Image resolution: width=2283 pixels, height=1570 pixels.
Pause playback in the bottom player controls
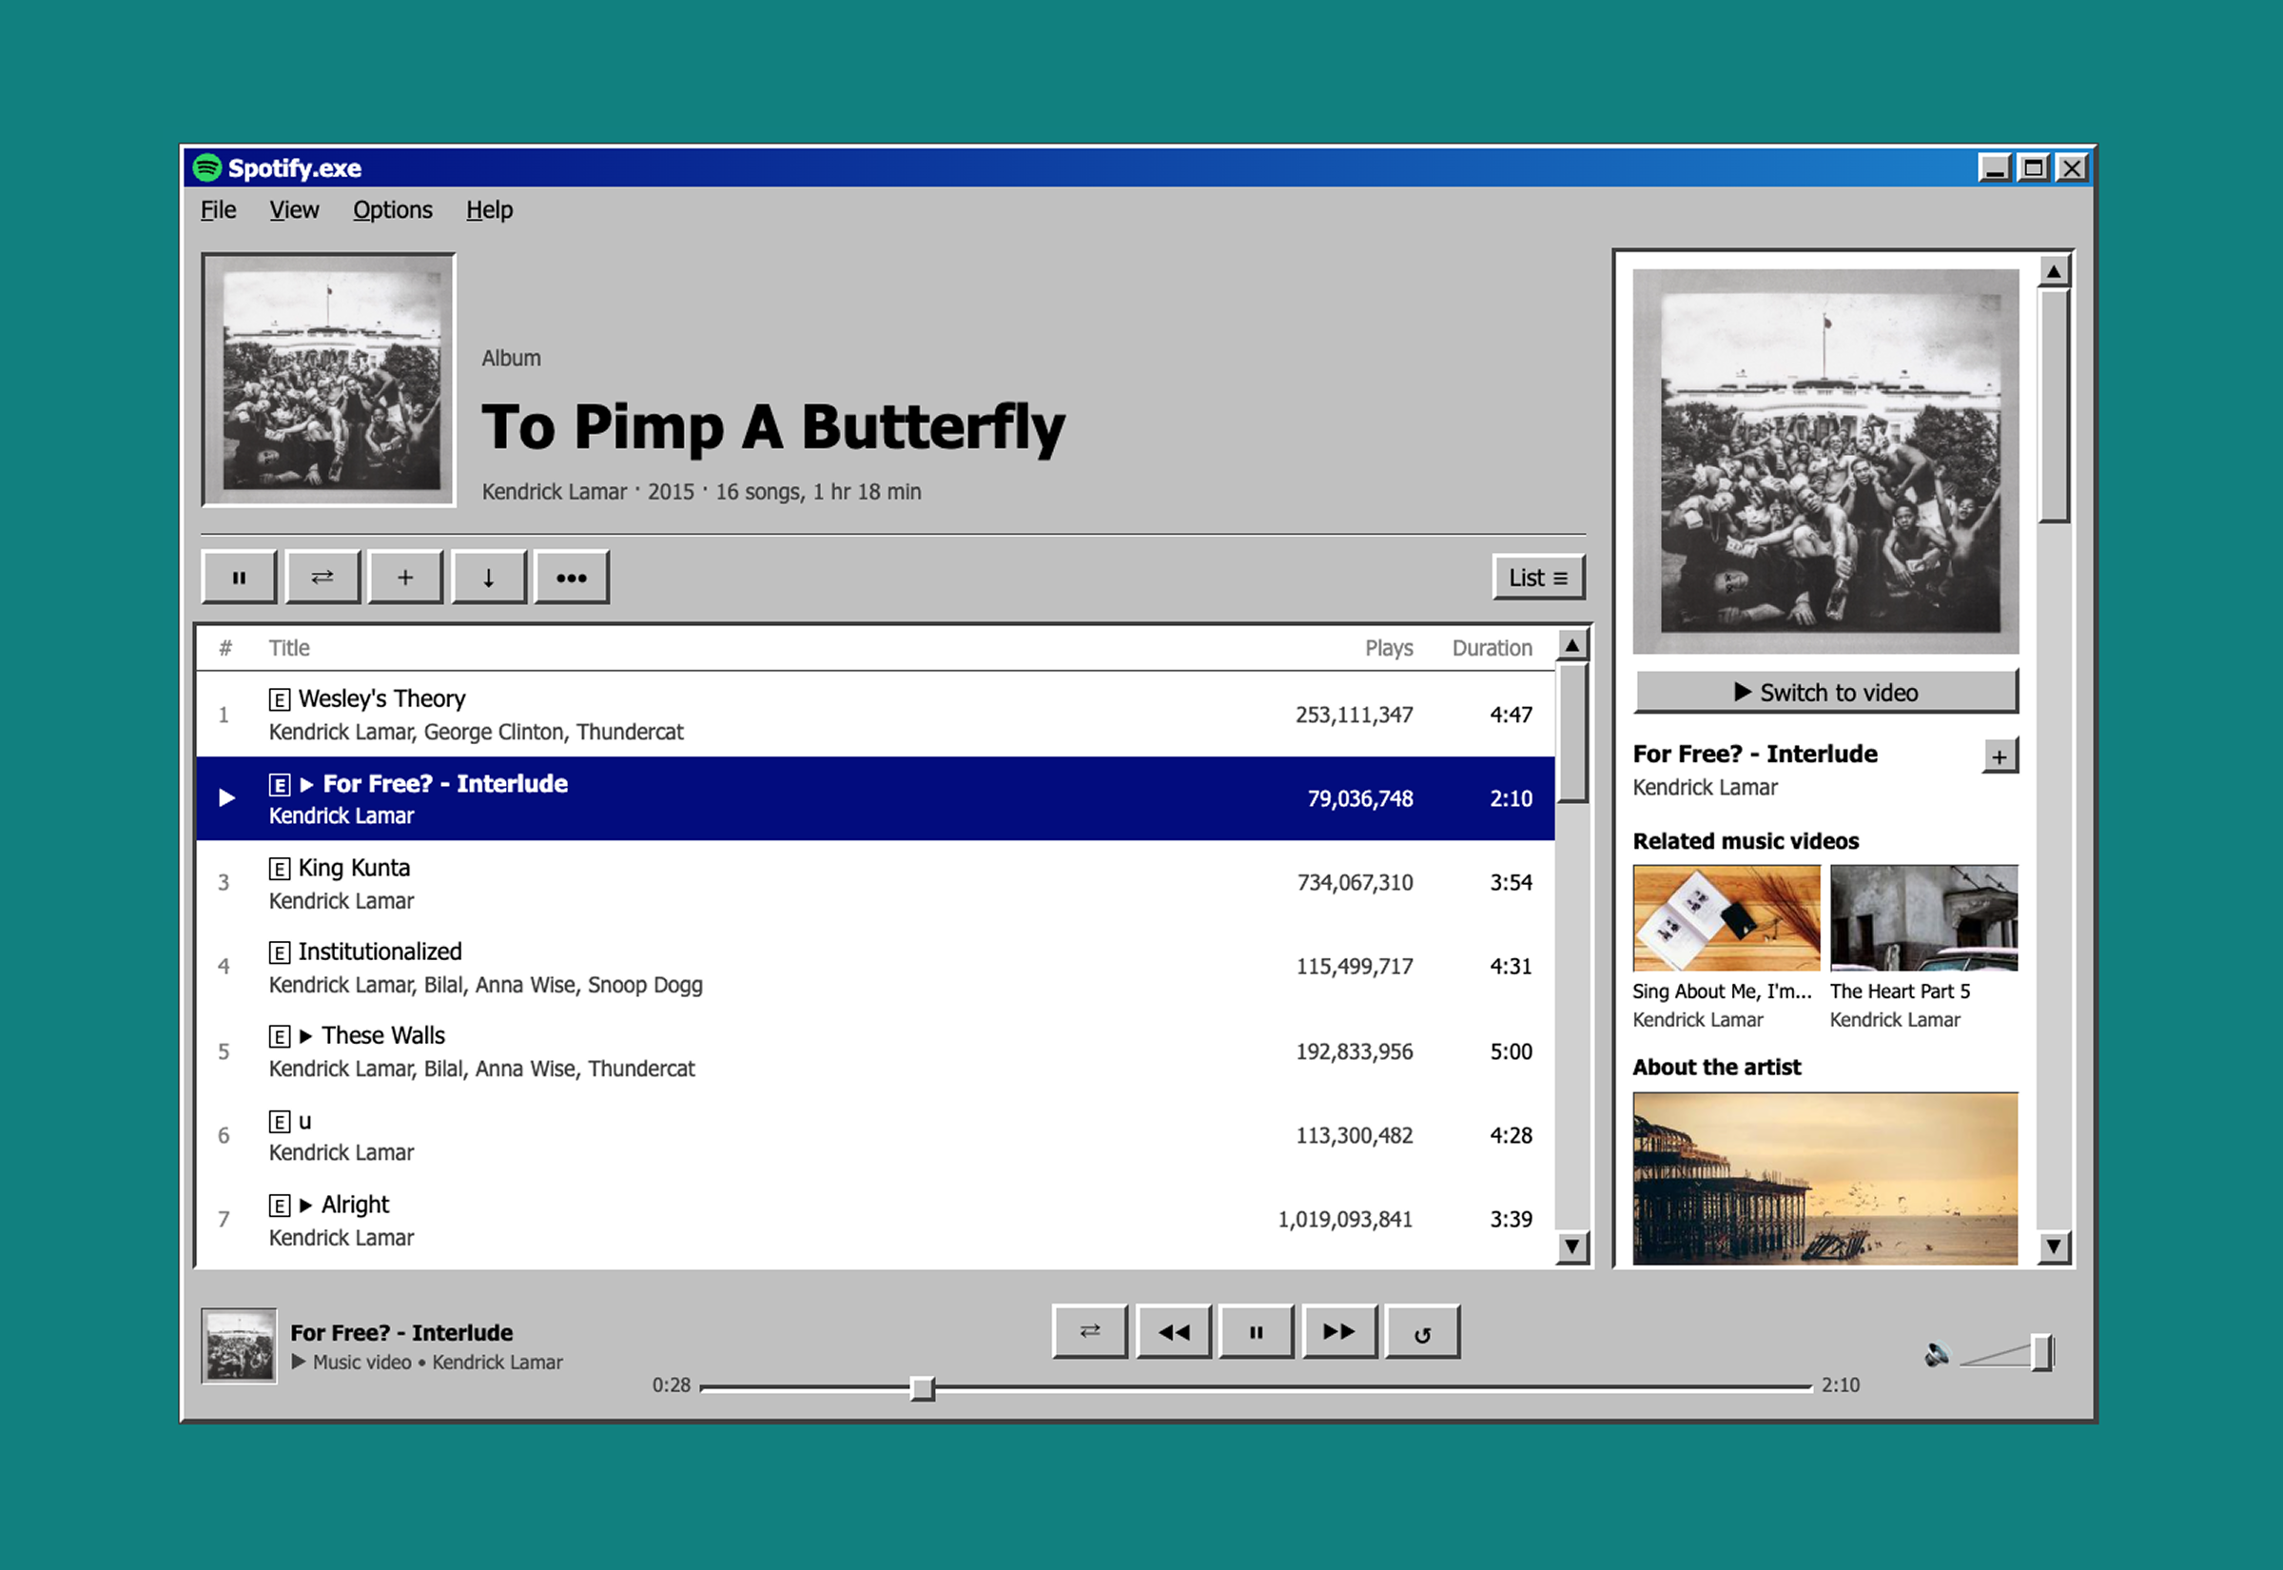click(1256, 1332)
